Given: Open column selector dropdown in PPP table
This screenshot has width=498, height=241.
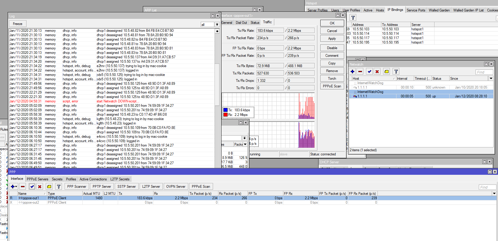Looking at the screenshot, I should [494, 193].
